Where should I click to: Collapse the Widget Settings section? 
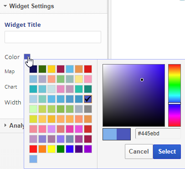[5, 6]
